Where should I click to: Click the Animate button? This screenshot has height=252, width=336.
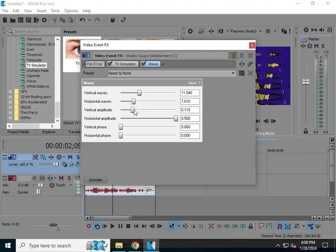(95, 180)
